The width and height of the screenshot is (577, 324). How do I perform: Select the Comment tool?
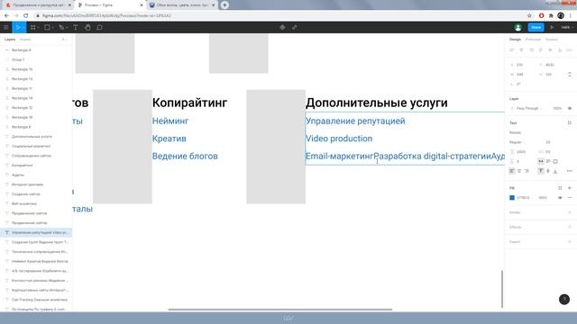coord(99,27)
